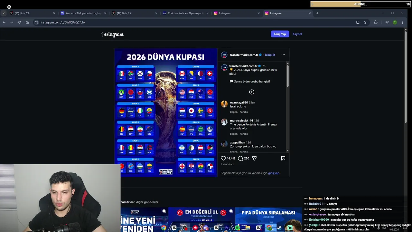Click the comments panel scrollbar
412x232 pixels.
coord(287,76)
